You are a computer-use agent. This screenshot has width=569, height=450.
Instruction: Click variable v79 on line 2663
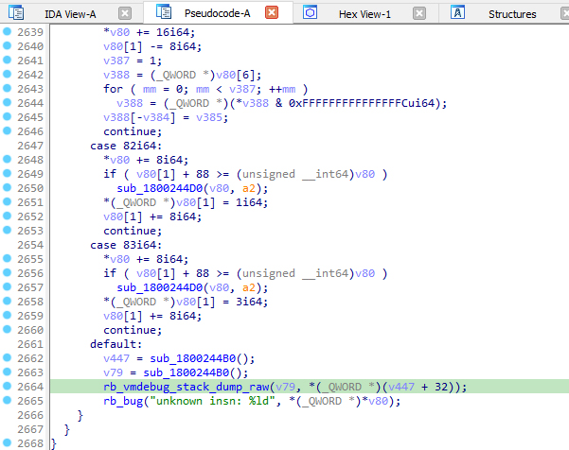(113, 372)
